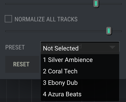Choose the 4 Azura Beats preset
The width and height of the screenshot is (126, 102).
[x=80, y=94]
